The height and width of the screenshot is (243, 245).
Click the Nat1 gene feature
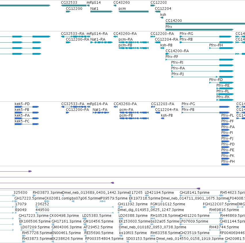[x=101, y=12]
